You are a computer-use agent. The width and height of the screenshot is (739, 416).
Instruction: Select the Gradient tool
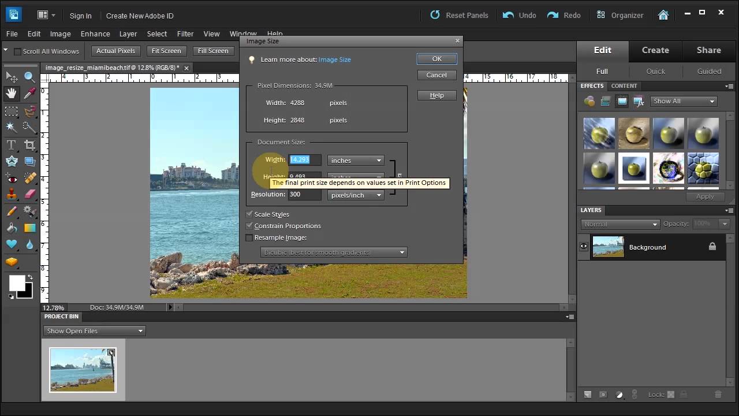click(30, 228)
